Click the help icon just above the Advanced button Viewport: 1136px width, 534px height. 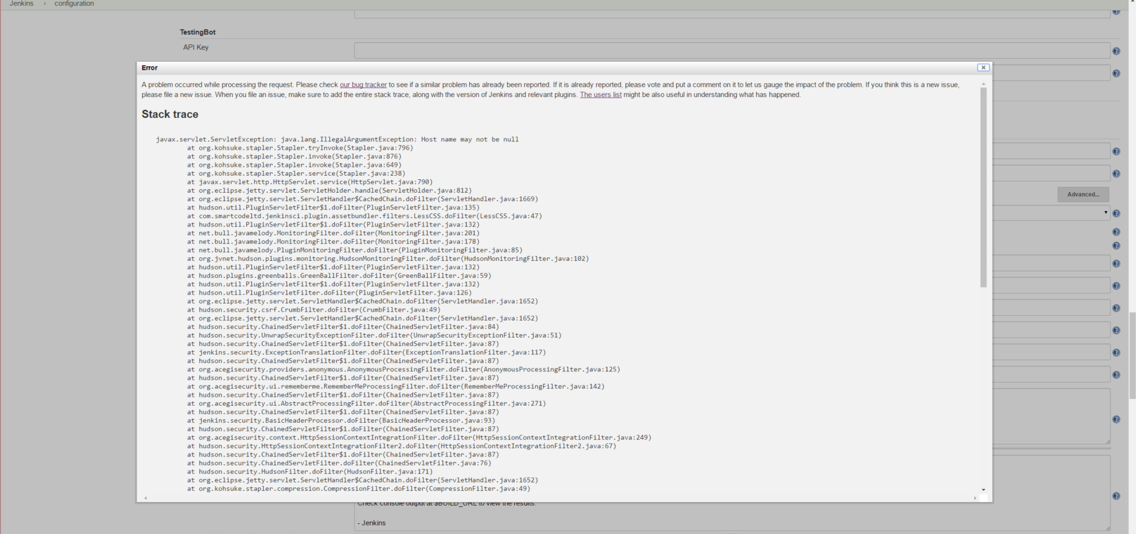click(1116, 174)
